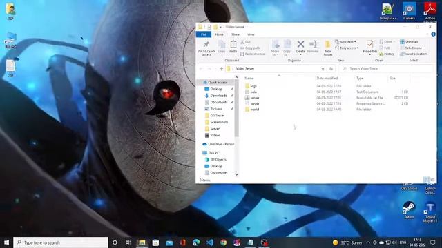The image size is (442, 248).
Task: Go up one folder level
Action: tap(221, 69)
